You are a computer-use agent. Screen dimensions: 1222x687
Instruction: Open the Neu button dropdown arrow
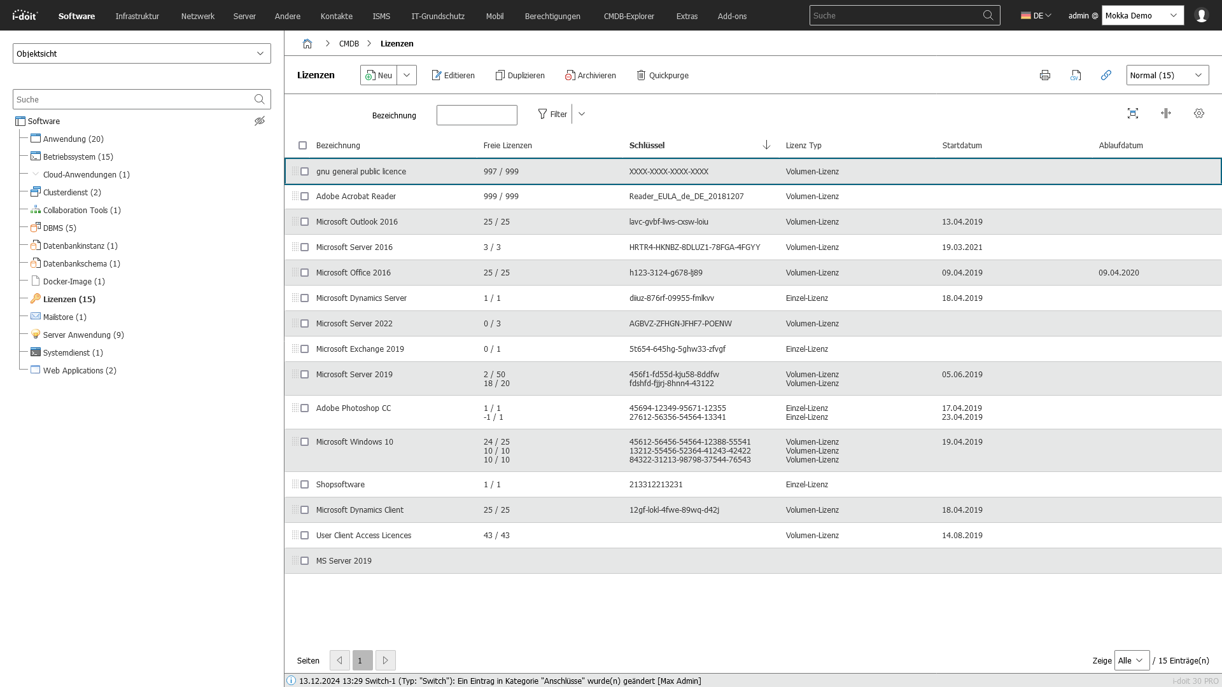point(407,75)
